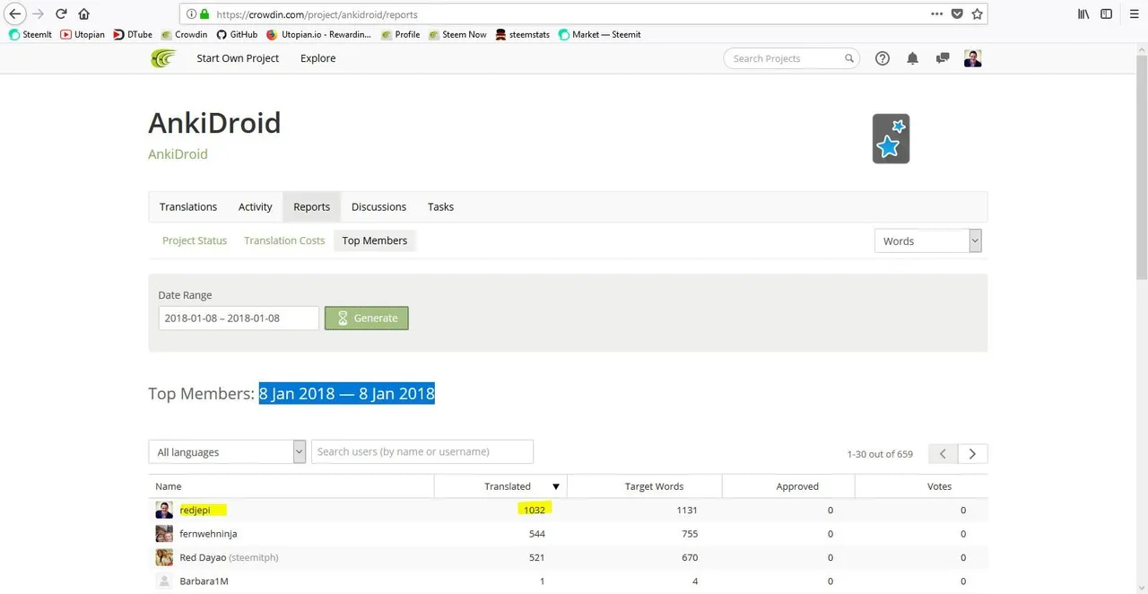Open the help question mark icon
This screenshot has height=594, width=1148.
point(883,58)
